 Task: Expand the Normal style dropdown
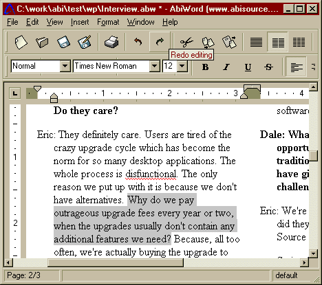point(65,66)
